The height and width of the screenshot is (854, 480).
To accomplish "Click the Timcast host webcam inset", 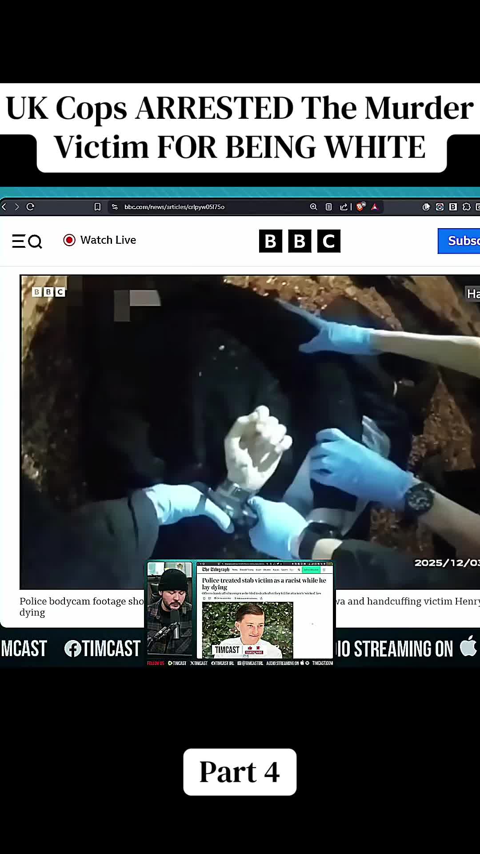I will 170,608.
